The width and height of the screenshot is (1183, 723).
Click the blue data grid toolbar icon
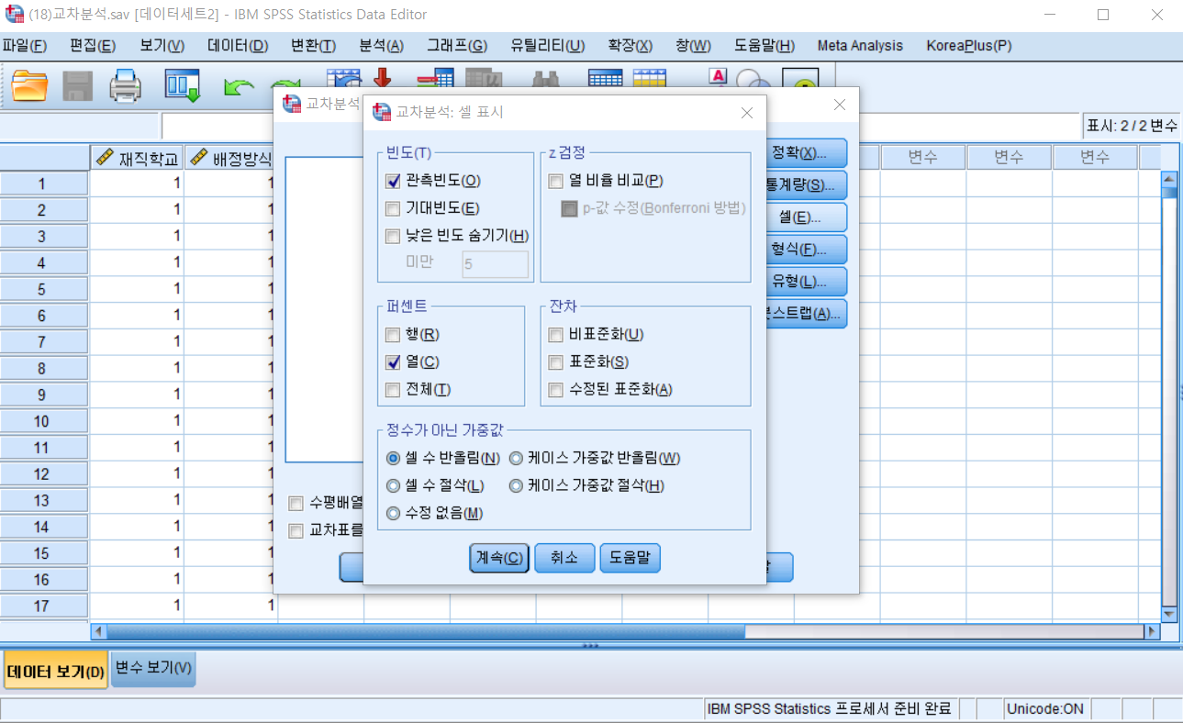[x=605, y=78]
